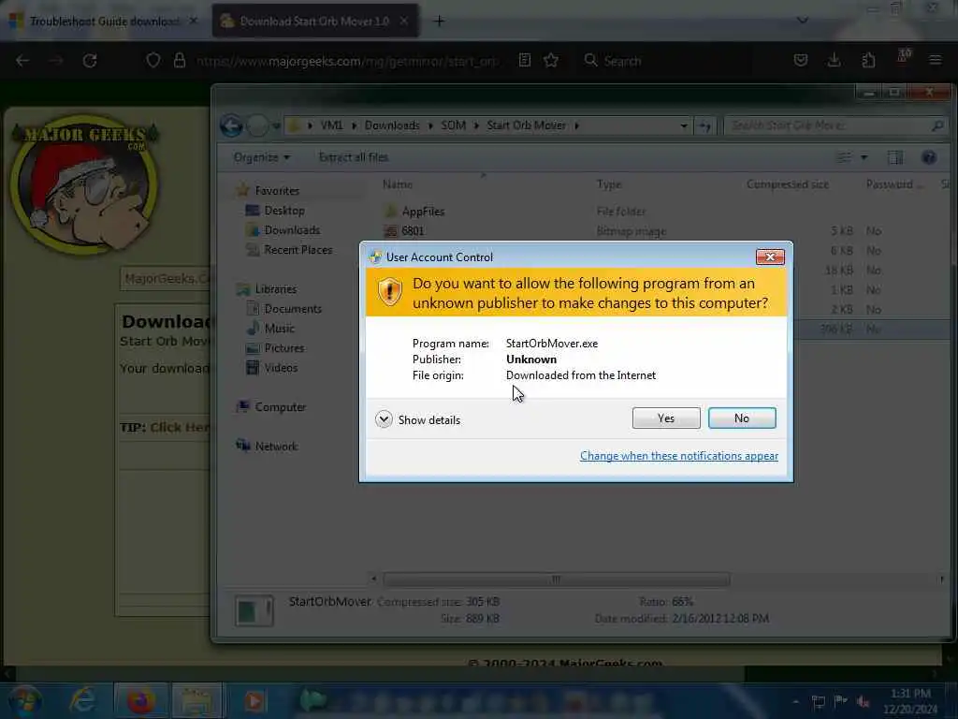Click the Click Here tip link on webpage
This screenshot has height=719, width=958.
pyautogui.click(x=180, y=427)
